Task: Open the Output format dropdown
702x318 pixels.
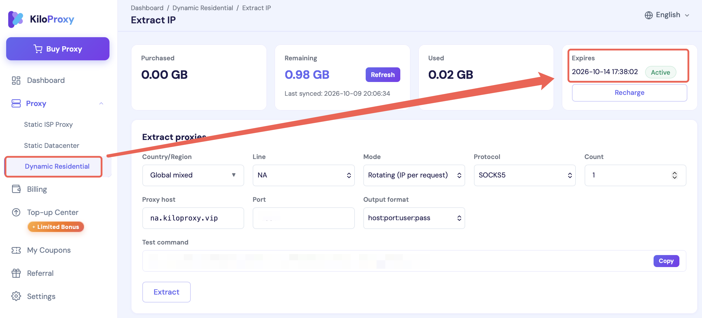Action: click(x=414, y=218)
